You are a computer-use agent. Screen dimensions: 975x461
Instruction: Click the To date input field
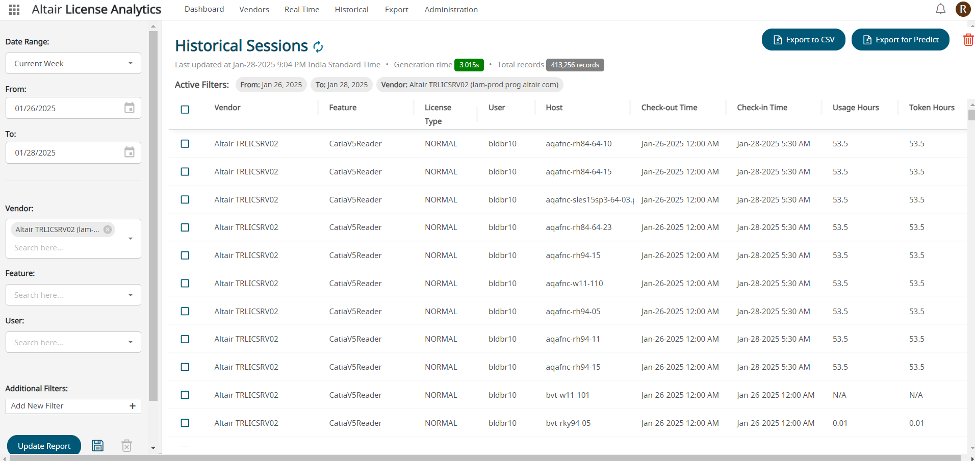pyautogui.click(x=73, y=152)
